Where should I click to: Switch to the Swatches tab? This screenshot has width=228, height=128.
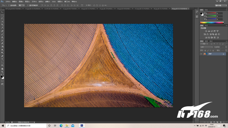[x=206, y=10]
